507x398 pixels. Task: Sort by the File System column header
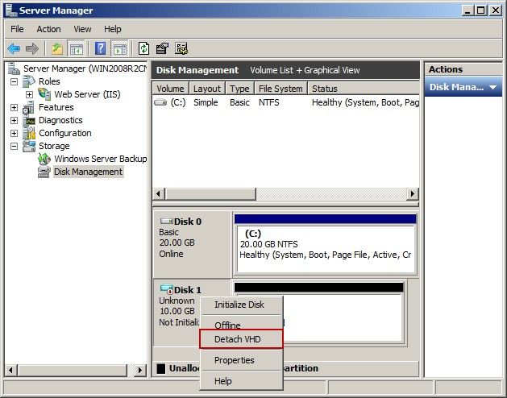pos(281,89)
